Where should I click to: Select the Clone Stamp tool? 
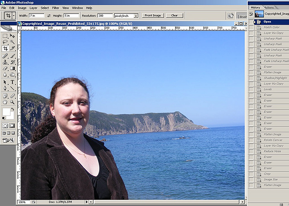pyautogui.click(x=5, y=62)
